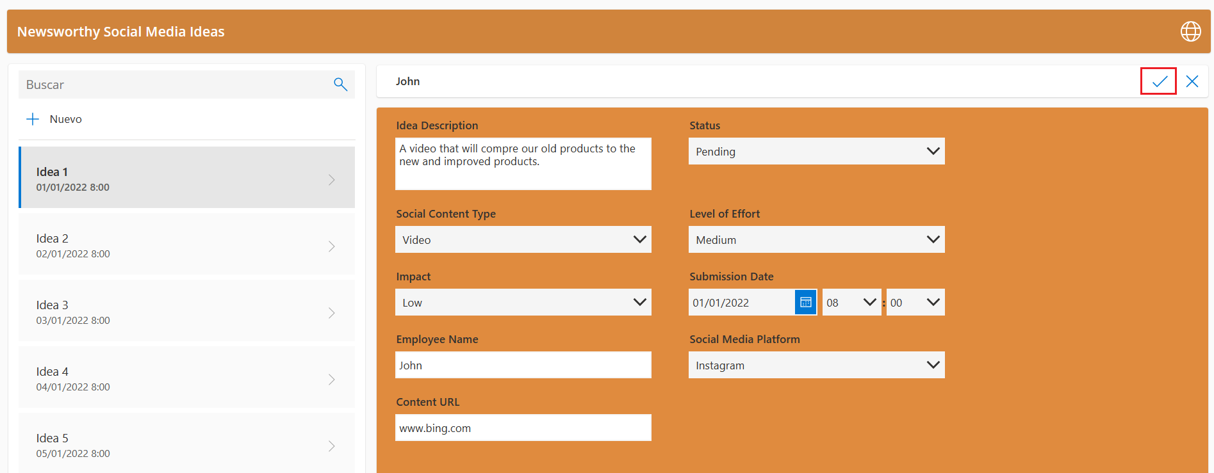Expand the Status dropdown showing Pending
1214x473 pixels.
pos(817,151)
